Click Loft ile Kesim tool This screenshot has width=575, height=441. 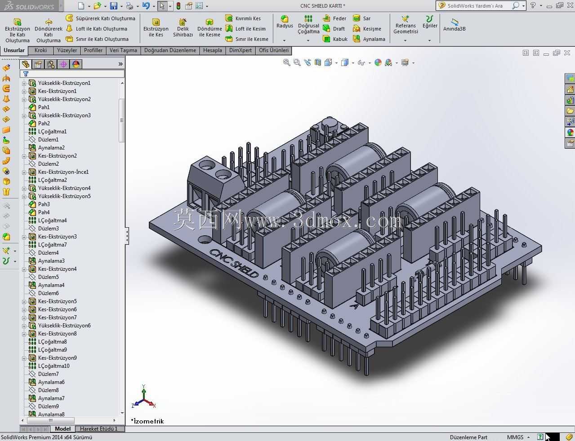click(245, 29)
